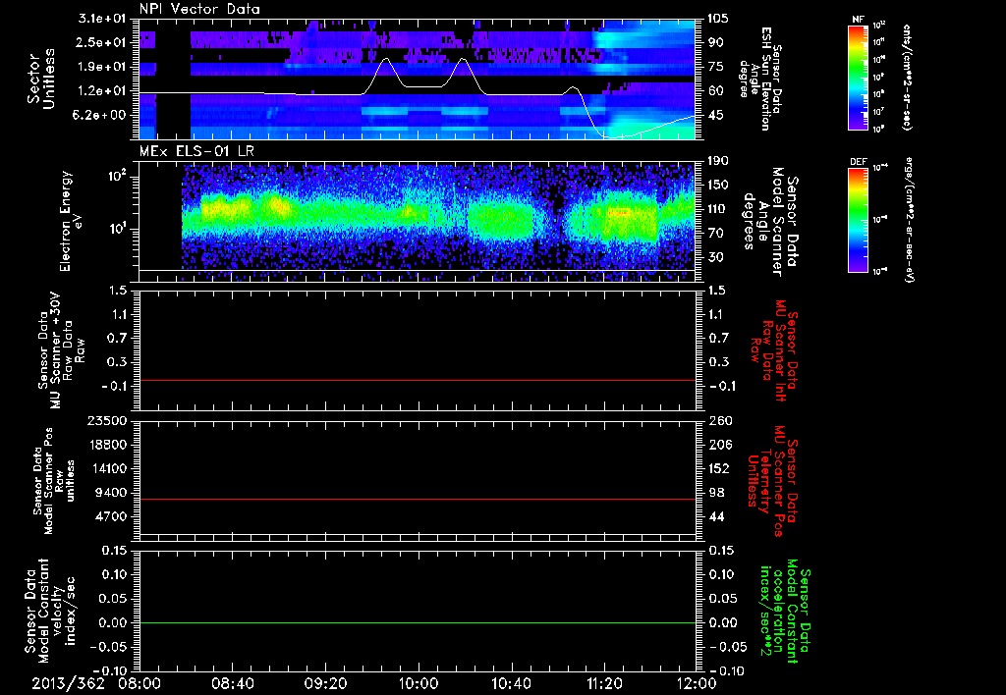
Task: Click the red "MU Scanner Intf Raw Data" axis title
Action: point(773,350)
